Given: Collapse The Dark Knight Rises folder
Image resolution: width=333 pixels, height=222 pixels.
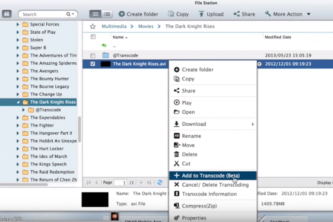Looking at the screenshot, I should coord(18,102).
